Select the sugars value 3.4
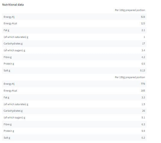This screenshot has width=161, height=143. tap(143, 50)
